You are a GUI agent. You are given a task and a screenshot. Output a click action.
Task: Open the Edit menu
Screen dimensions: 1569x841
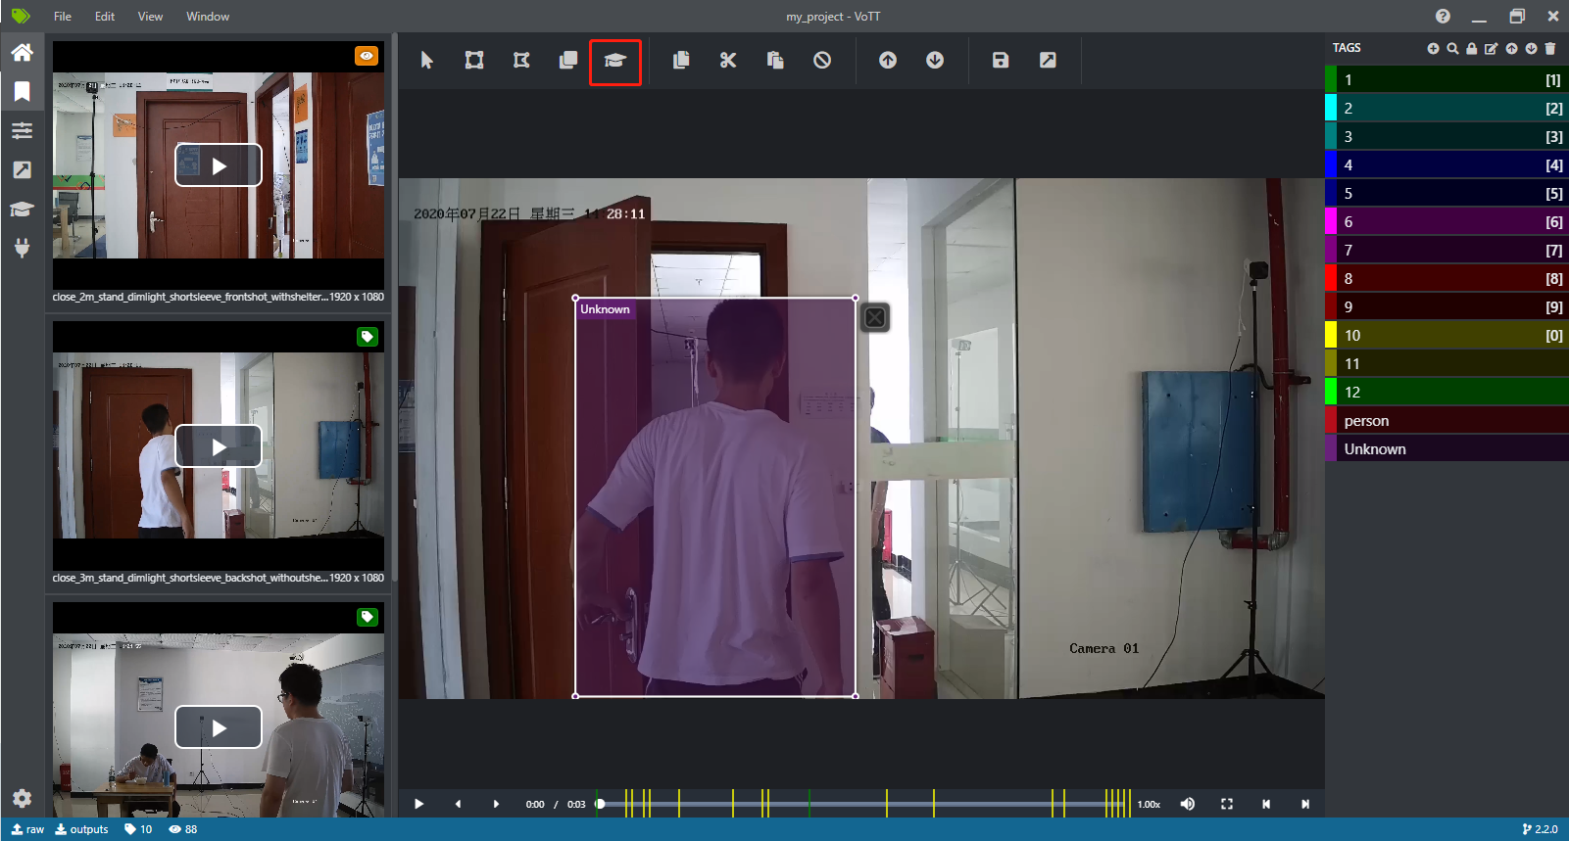(105, 17)
